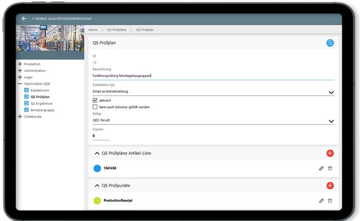Go to Home breadcrumb
Screen dimensions: 360x221
click(93, 30)
